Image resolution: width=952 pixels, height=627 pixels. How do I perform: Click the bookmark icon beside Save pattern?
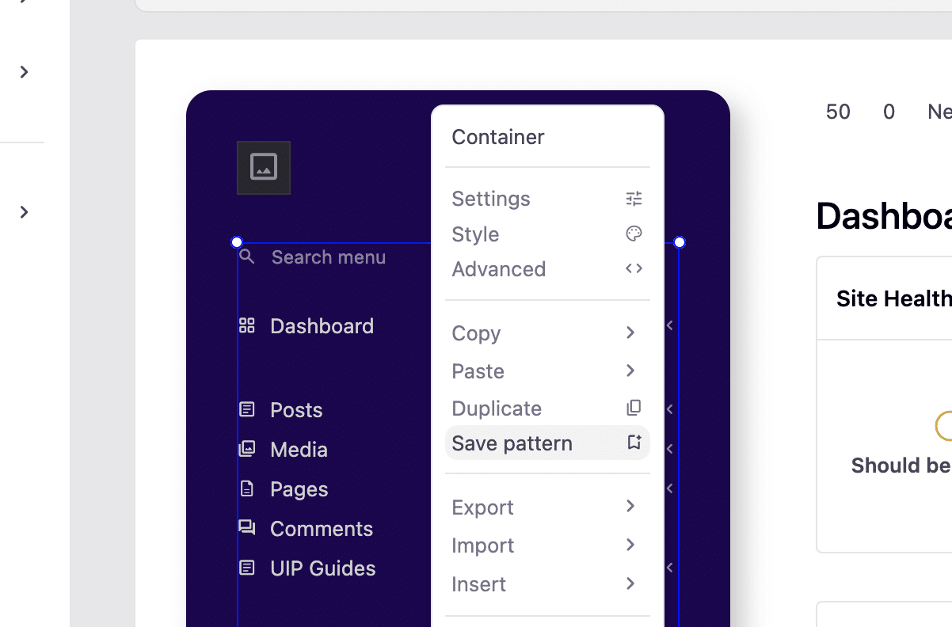click(634, 443)
